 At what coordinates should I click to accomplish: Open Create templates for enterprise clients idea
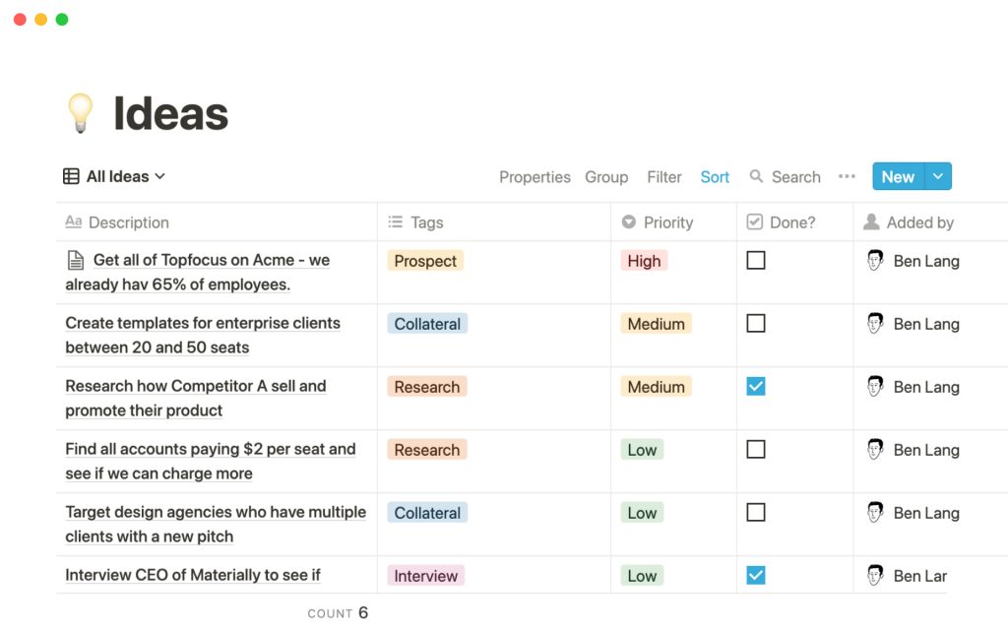point(203,335)
